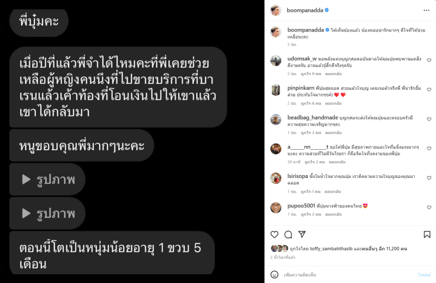Like pupoo5001's comment

pos(429,207)
